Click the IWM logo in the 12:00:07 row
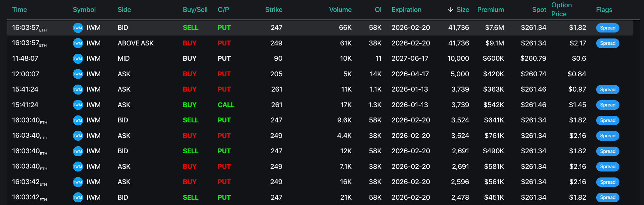Image resolution: width=644 pixels, height=205 pixels. 78,74
